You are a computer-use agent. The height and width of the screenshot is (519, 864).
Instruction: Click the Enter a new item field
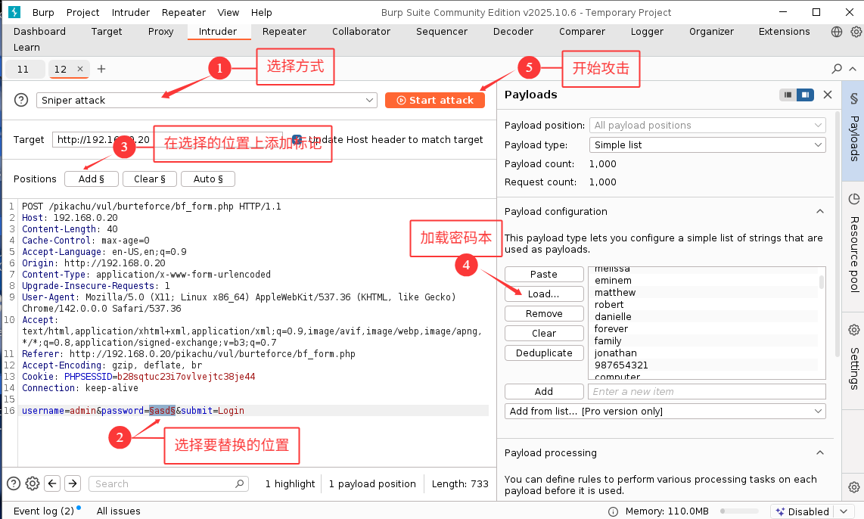tap(707, 391)
